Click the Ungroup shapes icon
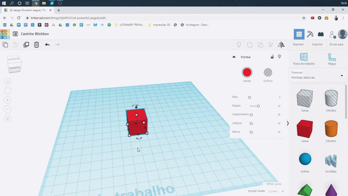The height and width of the screenshot is (196, 348). 260,45
